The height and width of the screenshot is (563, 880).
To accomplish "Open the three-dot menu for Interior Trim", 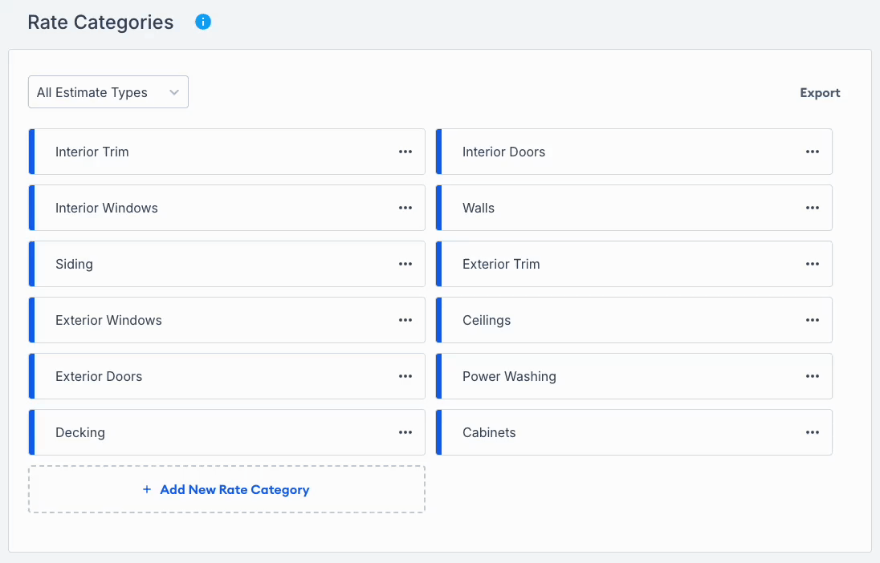I will (x=405, y=152).
